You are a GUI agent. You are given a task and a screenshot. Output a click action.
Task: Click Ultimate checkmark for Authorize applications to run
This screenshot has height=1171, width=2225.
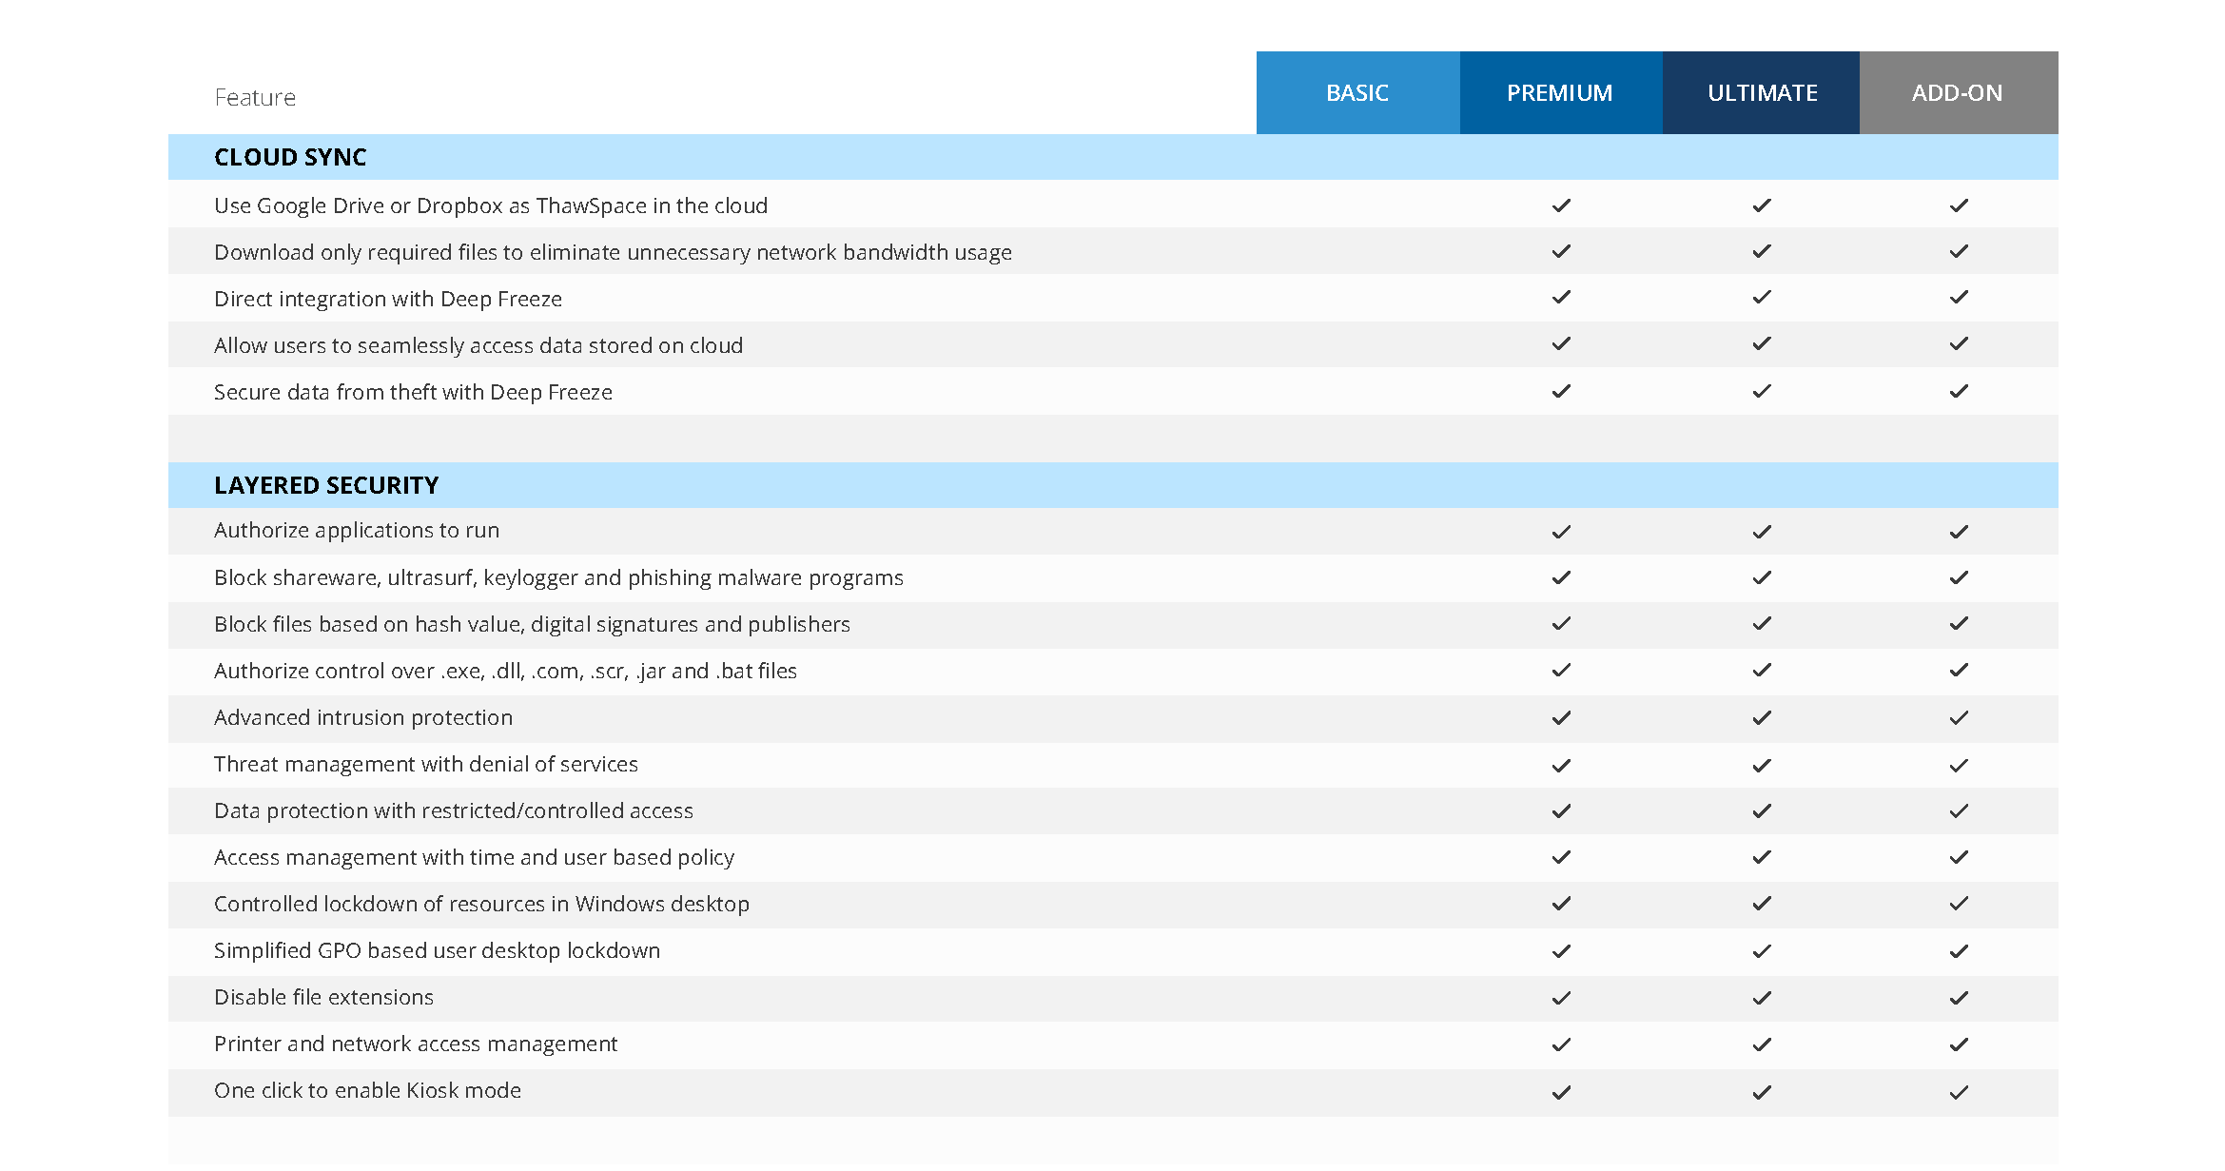(1762, 532)
